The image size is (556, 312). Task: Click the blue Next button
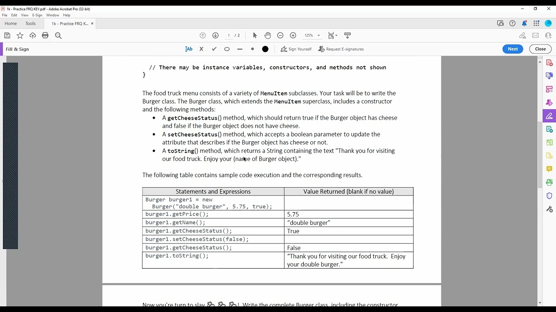513,49
